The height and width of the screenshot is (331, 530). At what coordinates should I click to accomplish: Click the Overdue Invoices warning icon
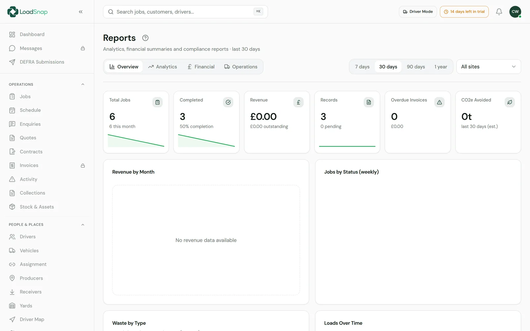[439, 102]
